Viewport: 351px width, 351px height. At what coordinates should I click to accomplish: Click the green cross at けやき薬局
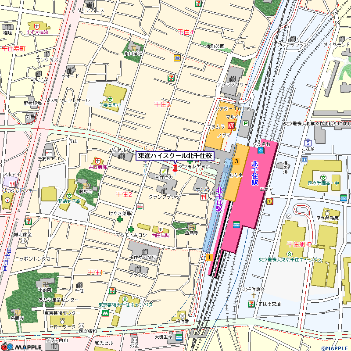pyautogui.click(x=119, y=219)
